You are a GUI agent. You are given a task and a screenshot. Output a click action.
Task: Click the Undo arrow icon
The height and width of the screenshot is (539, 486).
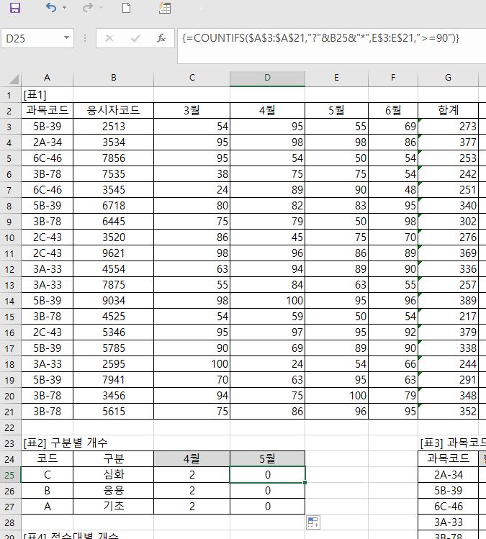pyautogui.click(x=50, y=9)
